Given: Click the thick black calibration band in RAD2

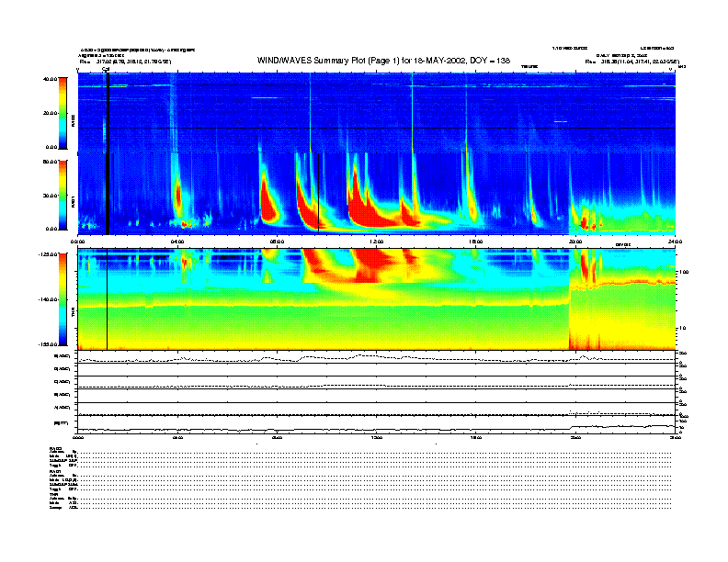Looking at the screenshot, I should (108, 113).
